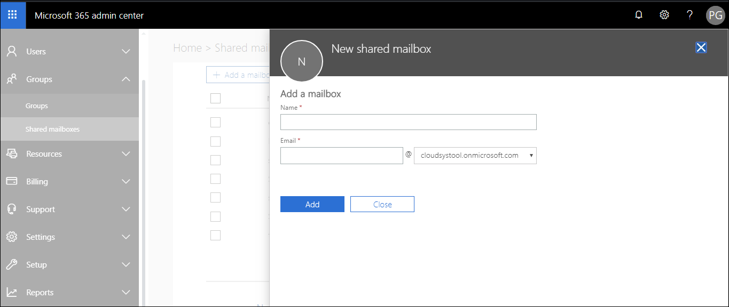This screenshot has width=729, height=307.
Task: Click the Shared mailboxes breadcrumb
Action: [x=242, y=48]
